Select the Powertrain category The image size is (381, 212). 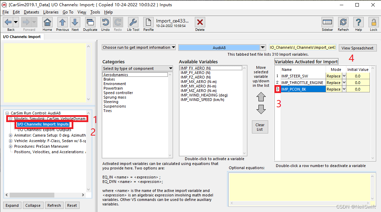(113, 89)
